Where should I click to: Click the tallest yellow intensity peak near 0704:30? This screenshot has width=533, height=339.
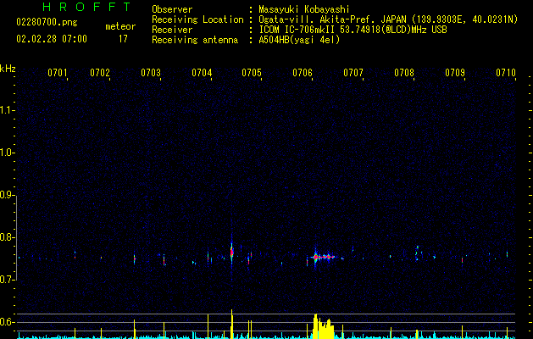(232, 324)
